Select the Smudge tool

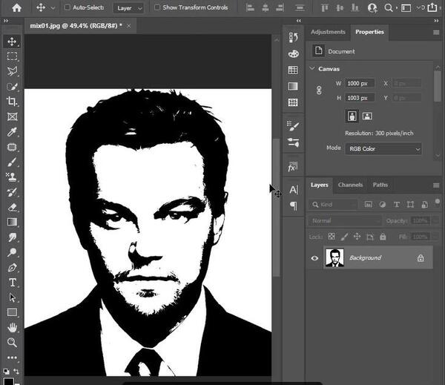(12, 237)
